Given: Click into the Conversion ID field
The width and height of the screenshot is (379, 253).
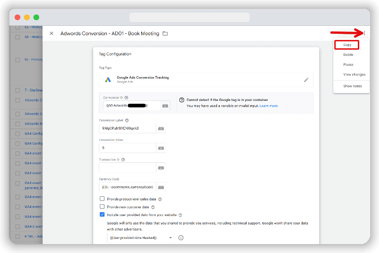Looking at the screenshot, I should click(x=132, y=106).
